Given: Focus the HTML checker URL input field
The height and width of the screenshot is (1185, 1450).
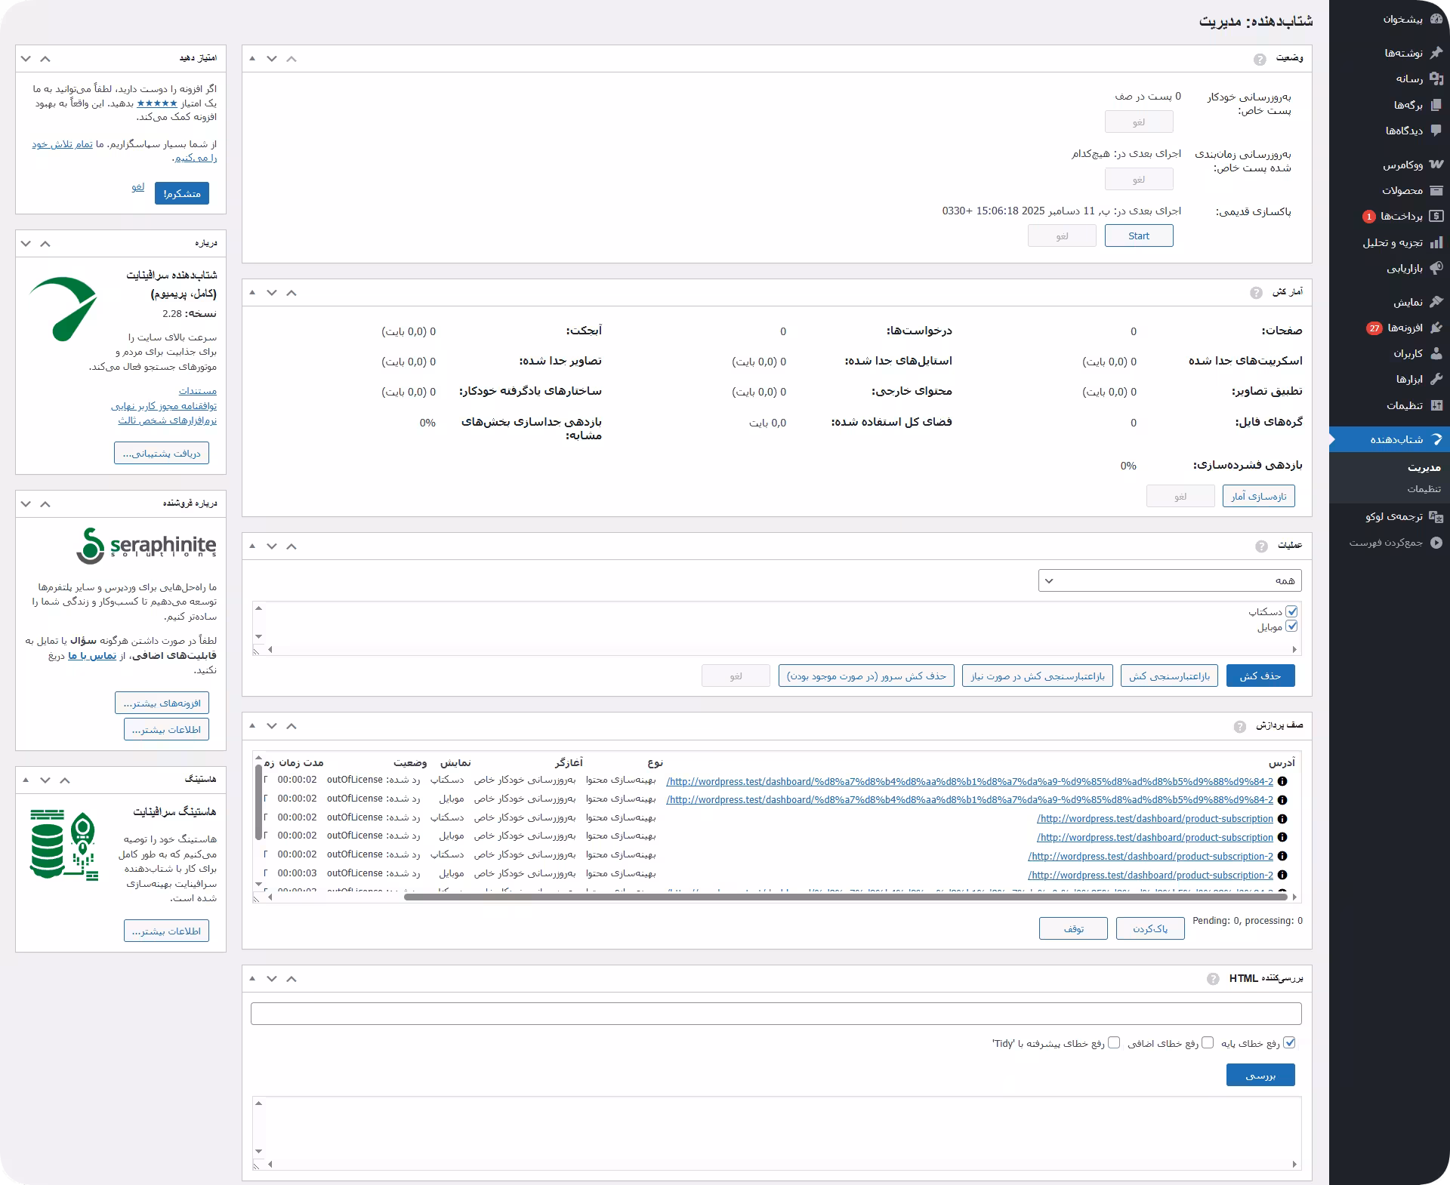Looking at the screenshot, I should [x=776, y=1014].
